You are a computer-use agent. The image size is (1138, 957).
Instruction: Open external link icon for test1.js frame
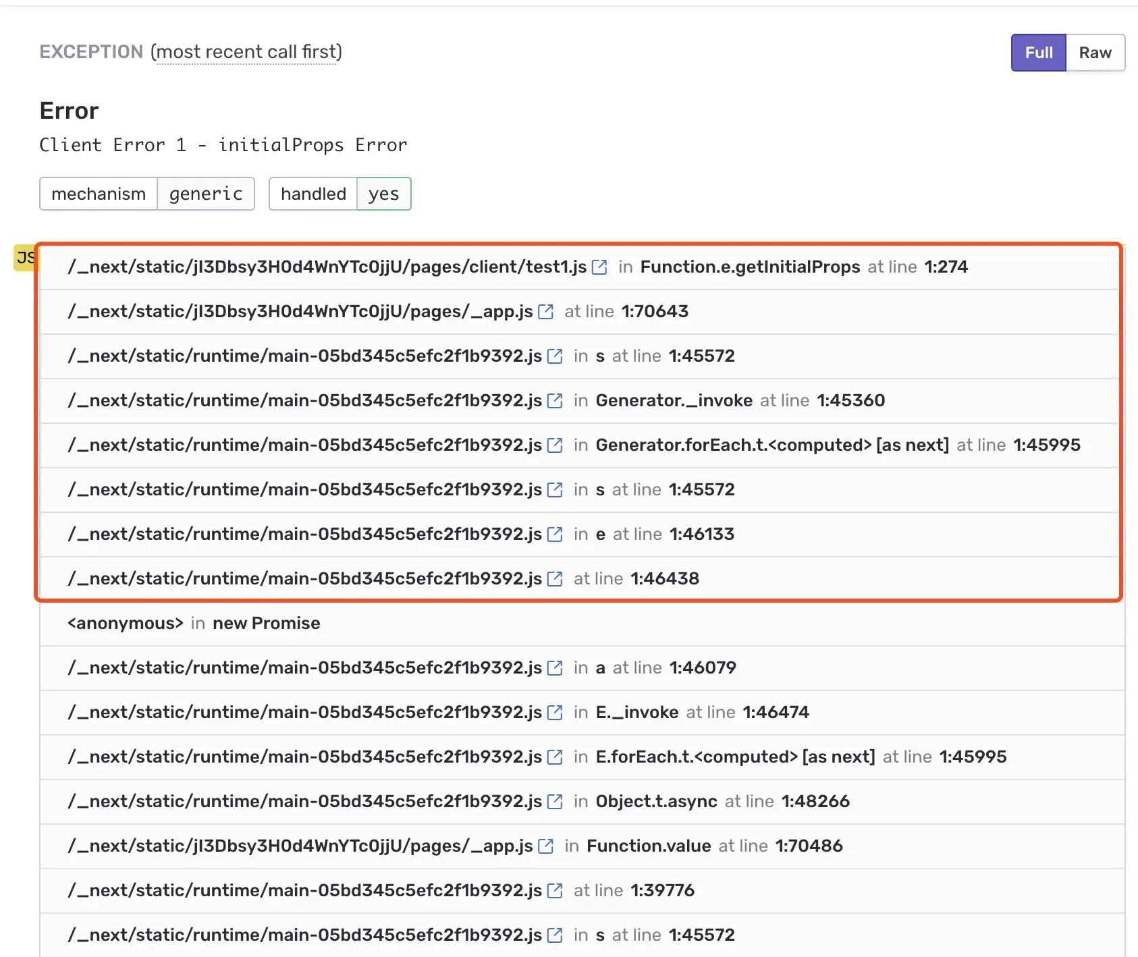point(599,267)
